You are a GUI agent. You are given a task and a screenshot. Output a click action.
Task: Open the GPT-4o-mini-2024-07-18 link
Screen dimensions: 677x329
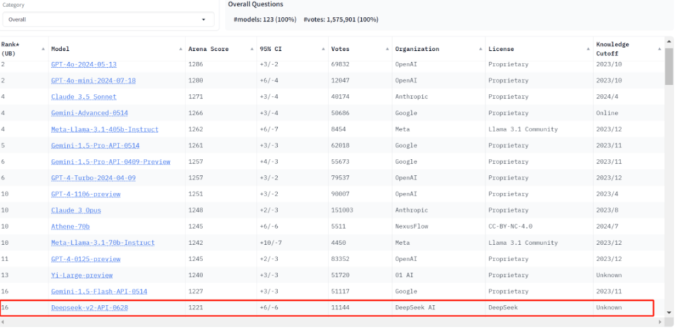pos(93,80)
